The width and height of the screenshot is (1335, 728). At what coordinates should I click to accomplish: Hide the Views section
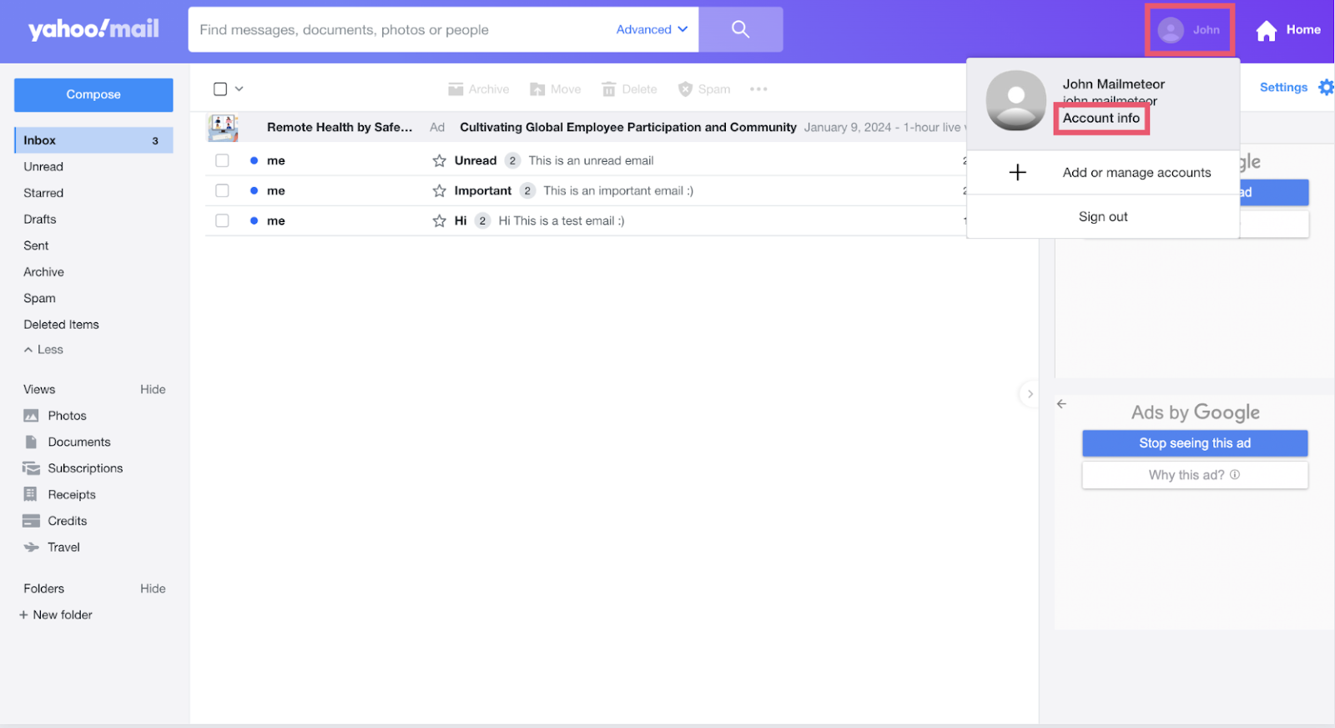click(153, 389)
